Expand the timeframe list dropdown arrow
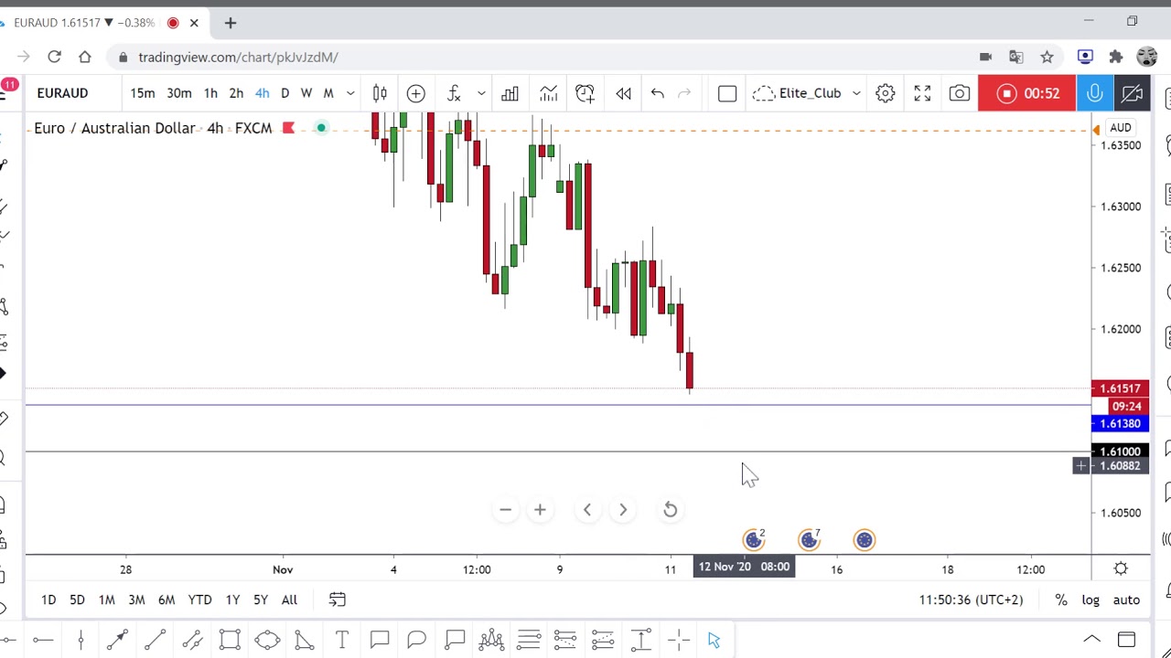Viewport: 1171px width, 658px height. coord(350,93)
